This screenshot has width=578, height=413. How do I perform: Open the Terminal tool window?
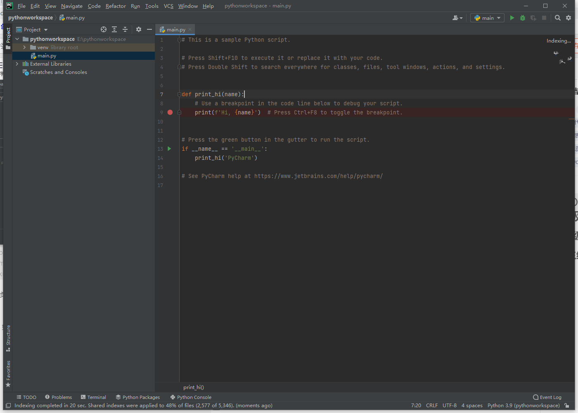click(x=93, y=397)
